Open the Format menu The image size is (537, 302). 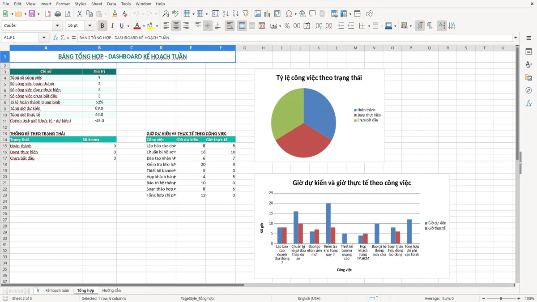point(63,4)
